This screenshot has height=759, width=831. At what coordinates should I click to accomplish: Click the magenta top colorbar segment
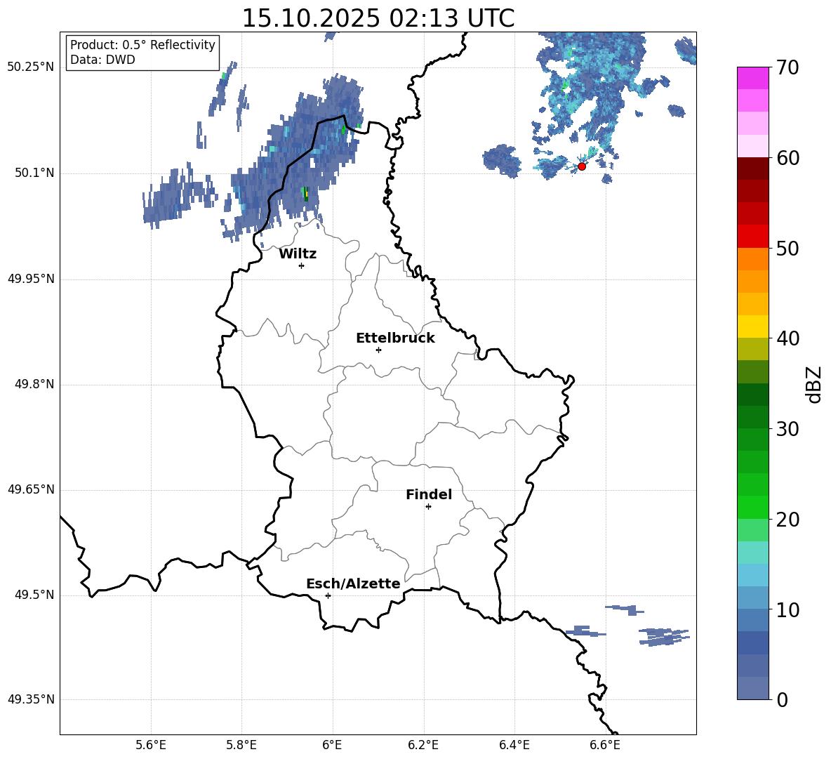click(753, 79)
